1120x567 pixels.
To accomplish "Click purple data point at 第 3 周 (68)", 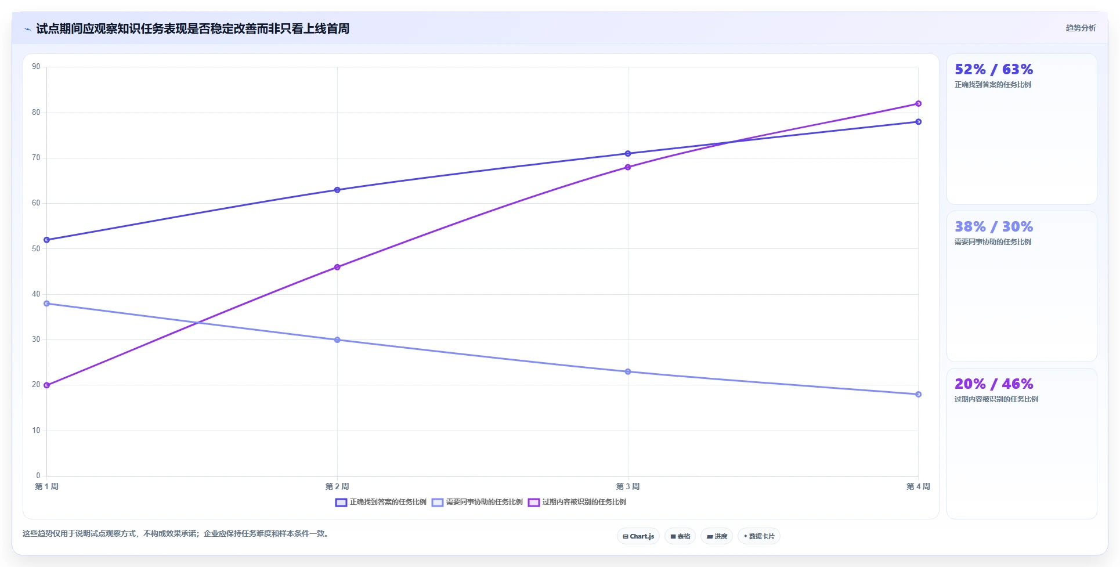I will click(628, 167).
